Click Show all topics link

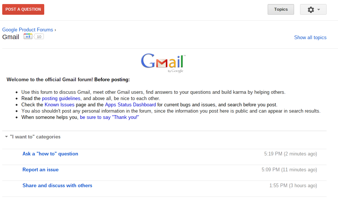310,37
